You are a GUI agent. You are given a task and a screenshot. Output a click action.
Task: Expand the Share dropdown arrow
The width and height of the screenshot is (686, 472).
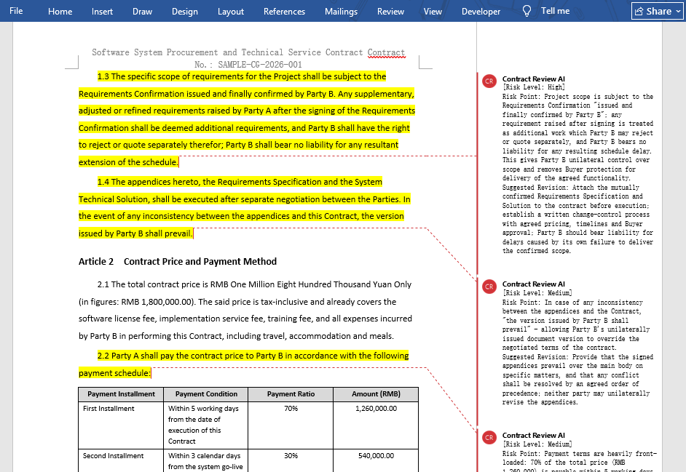679,11
